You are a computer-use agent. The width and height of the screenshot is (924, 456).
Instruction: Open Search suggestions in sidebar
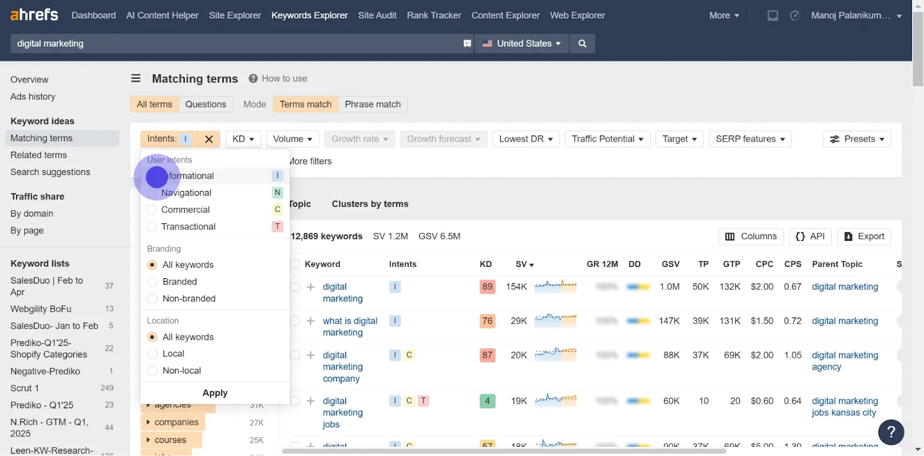pos(50,172)
